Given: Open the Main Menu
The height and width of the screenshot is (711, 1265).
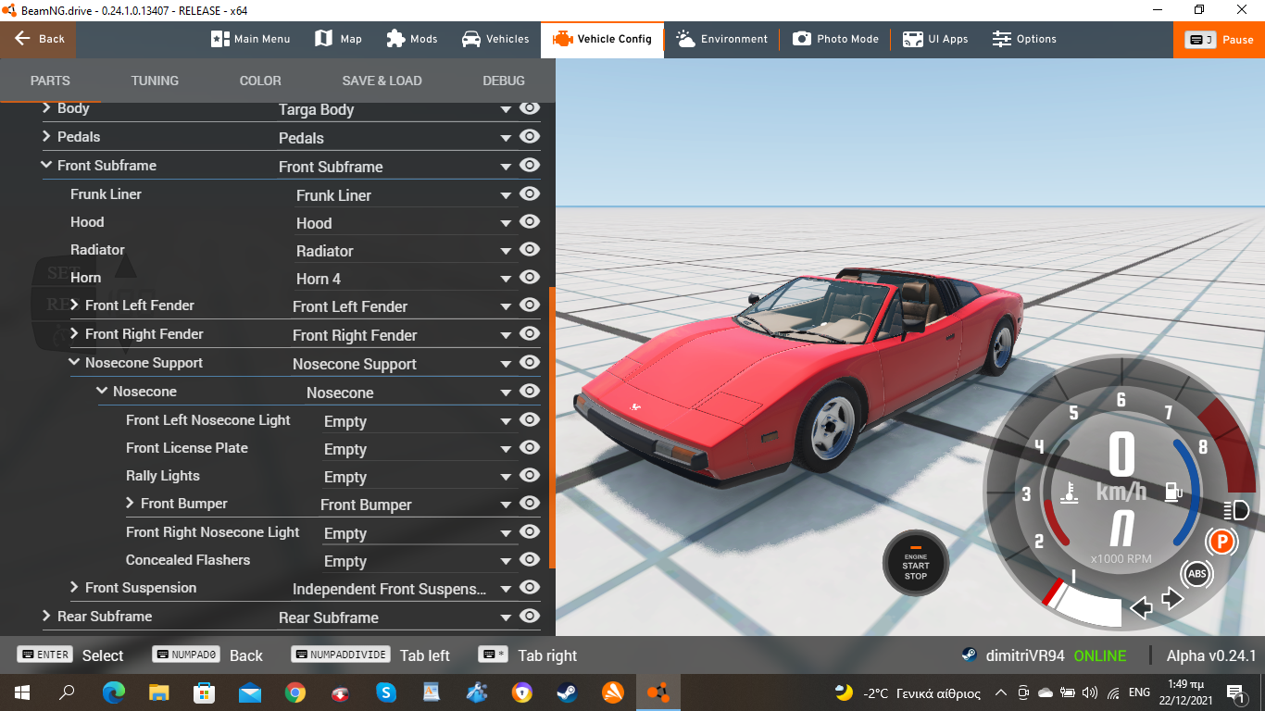Looking at the screenshot, I should (251, 39).
